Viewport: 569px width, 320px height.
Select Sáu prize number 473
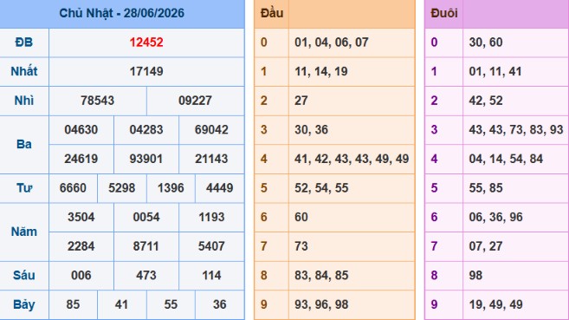146,275
